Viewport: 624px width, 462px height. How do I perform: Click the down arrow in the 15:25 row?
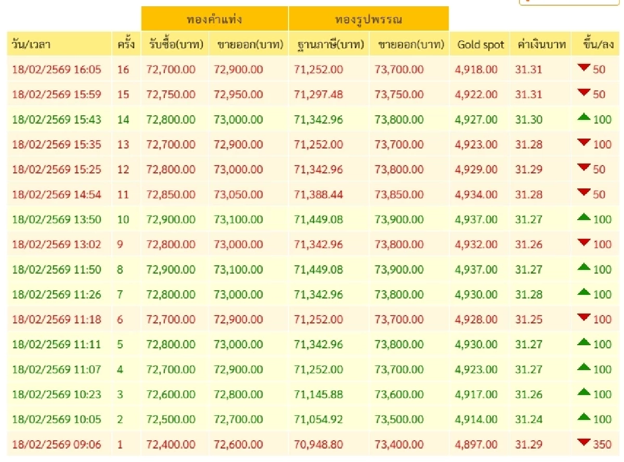coord(584,168)
